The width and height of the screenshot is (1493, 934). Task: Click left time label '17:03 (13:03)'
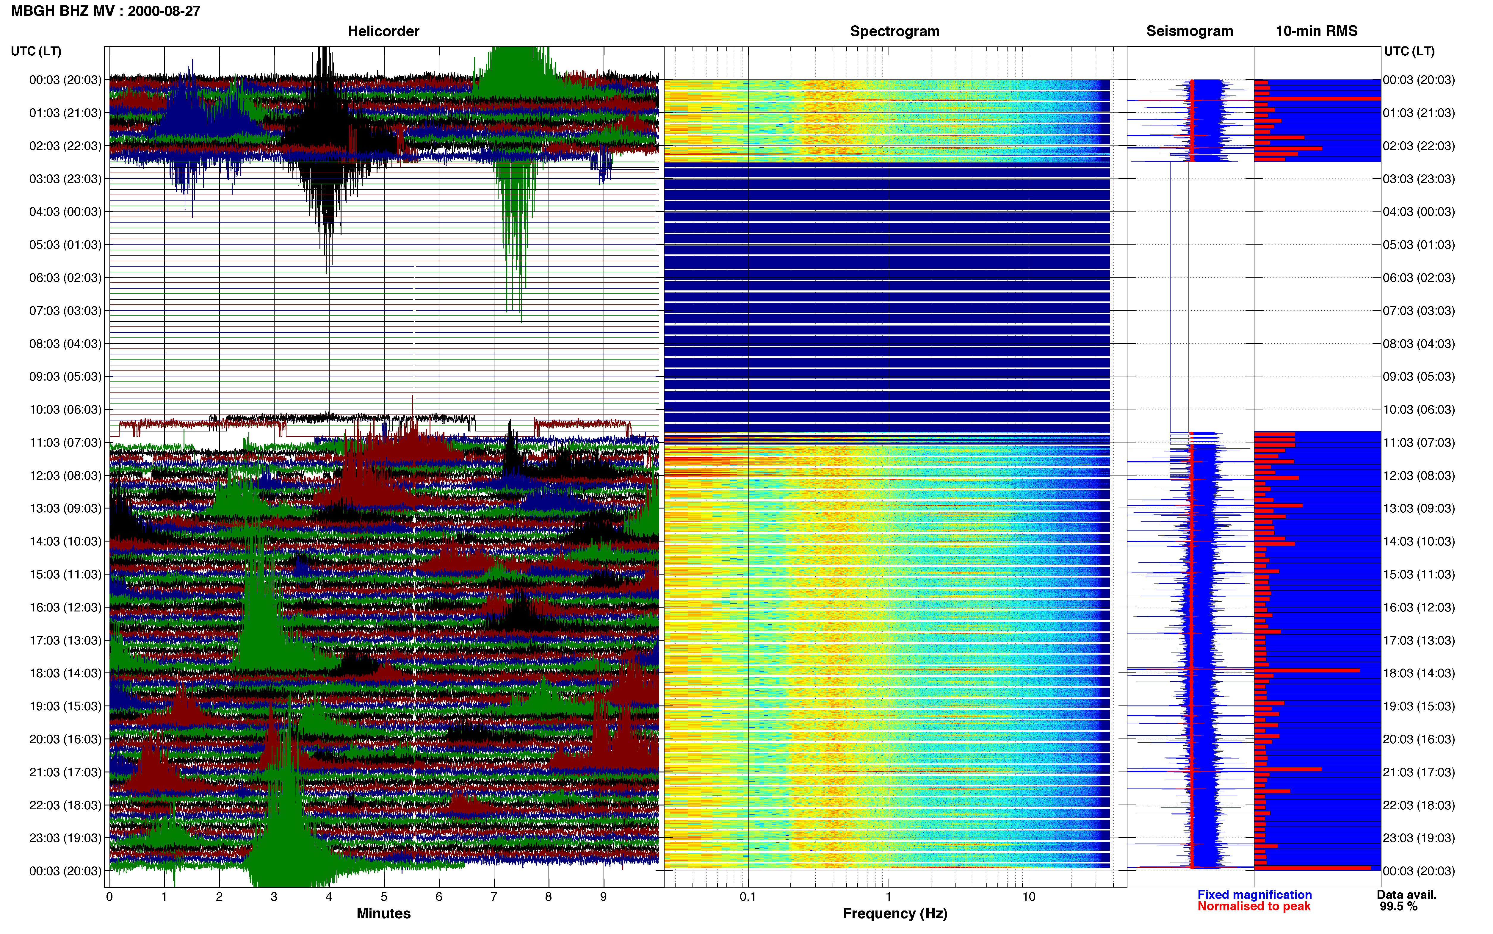(65, 640)
